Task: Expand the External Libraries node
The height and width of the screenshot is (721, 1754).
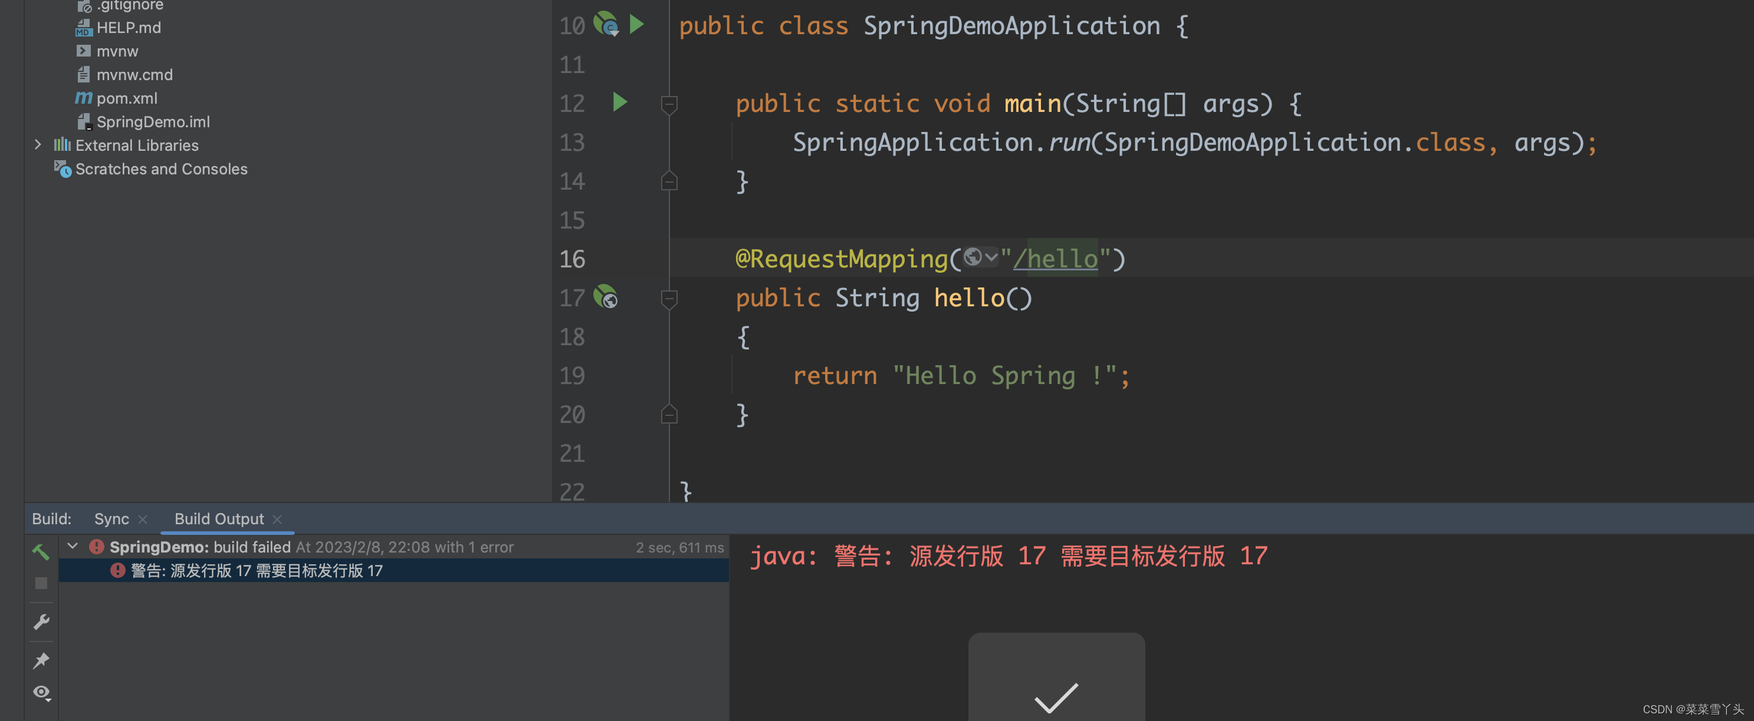Action: (x=38, y=145)
